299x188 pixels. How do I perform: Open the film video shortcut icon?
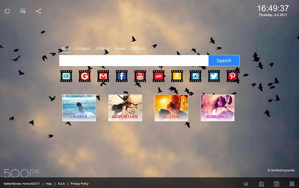click(x=66, y=76)
